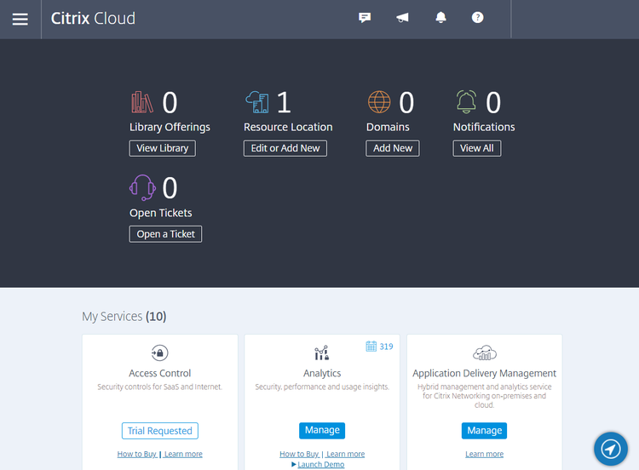This screenshot has height=470, width=639.
Task: Click the Open Tickets count 0
Action: (x=170, y=188)
